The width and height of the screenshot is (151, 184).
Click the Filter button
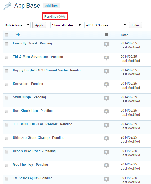135,25
